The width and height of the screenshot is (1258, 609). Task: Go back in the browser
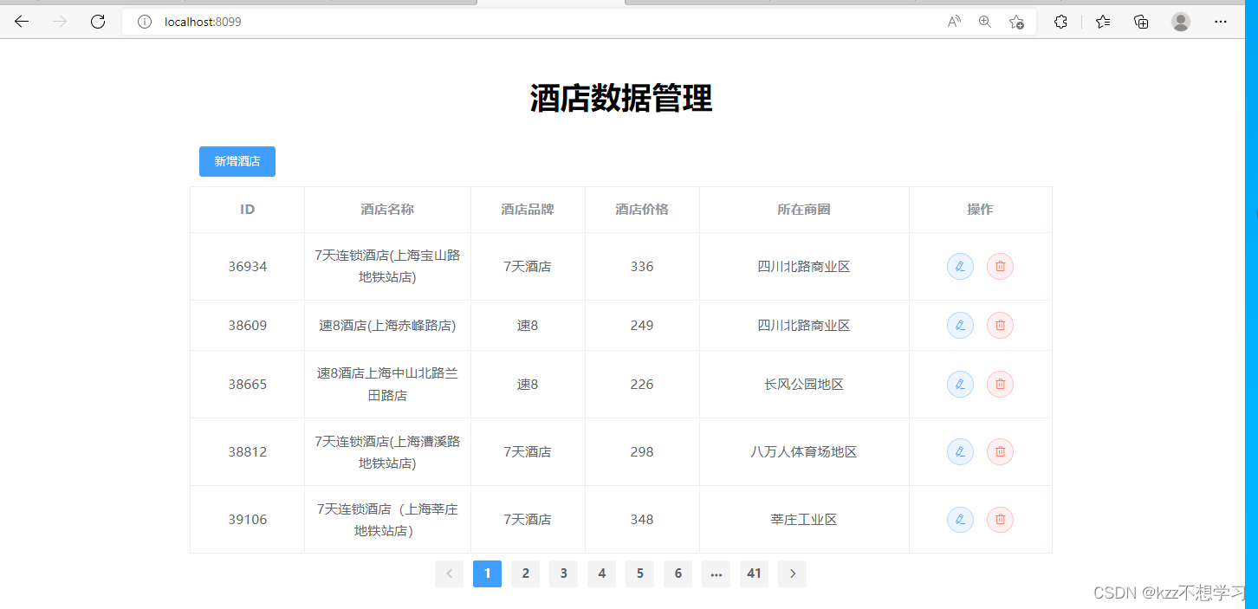(x=22, y=22)
